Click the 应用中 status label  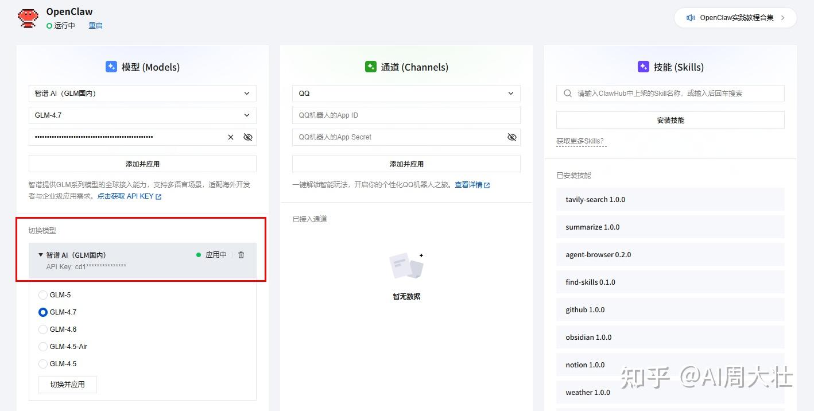tap(216, 255)
